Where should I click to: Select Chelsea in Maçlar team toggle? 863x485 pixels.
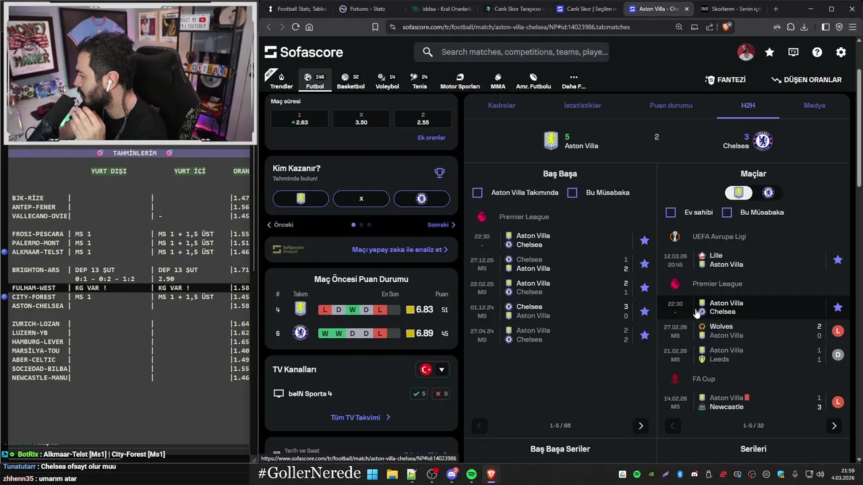[768, 193]
